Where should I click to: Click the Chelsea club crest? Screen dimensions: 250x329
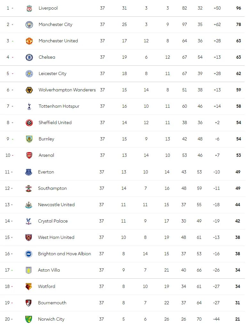coord(29,57)
